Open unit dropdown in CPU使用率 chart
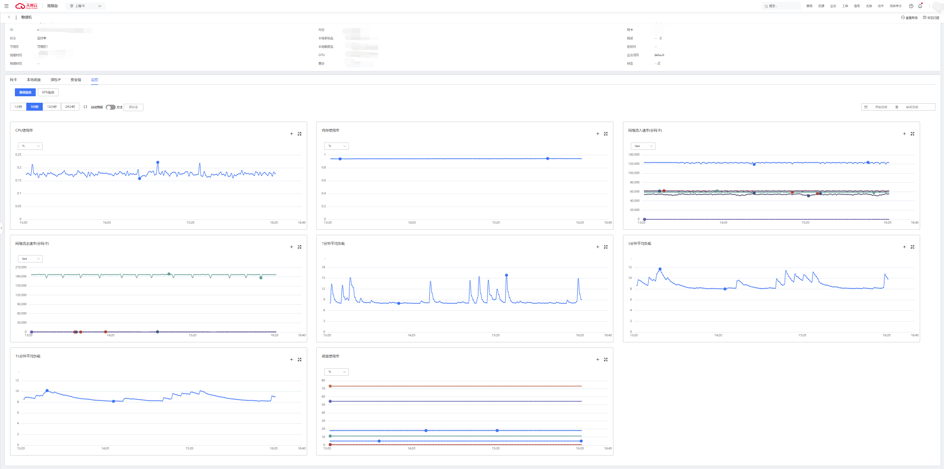 [31, 146]
